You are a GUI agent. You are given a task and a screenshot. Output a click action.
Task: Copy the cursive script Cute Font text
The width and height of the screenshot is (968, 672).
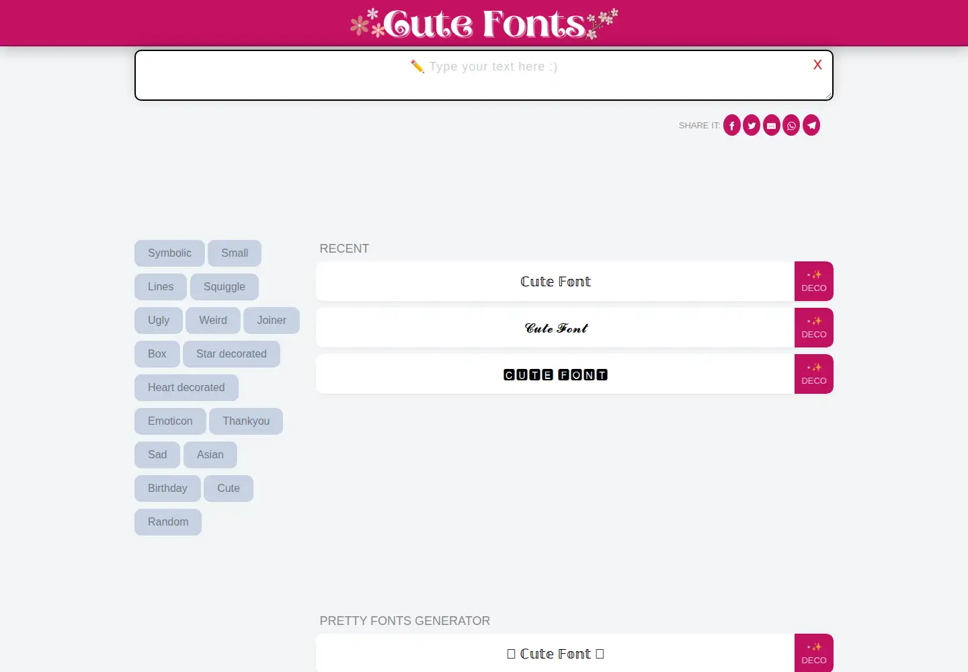(x=555, y=328)
